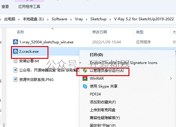Open chevron dropdown after 此电脑 breadcrumb
Image resolution: width=176 pixels, height=127 pixels.
coord(19,19)
